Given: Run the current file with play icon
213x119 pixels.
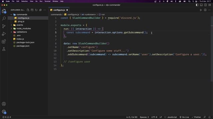Looking at the screenshot, I should [201, 10].
